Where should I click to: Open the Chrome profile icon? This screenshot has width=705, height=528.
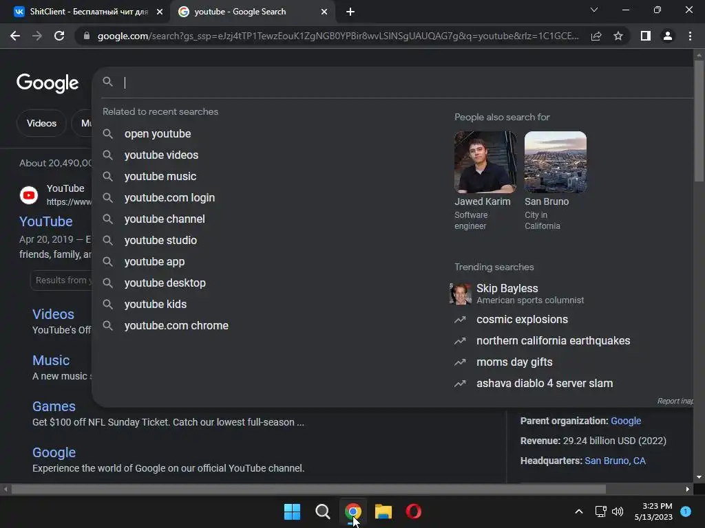pyautogui.click(x=668, y=36)
